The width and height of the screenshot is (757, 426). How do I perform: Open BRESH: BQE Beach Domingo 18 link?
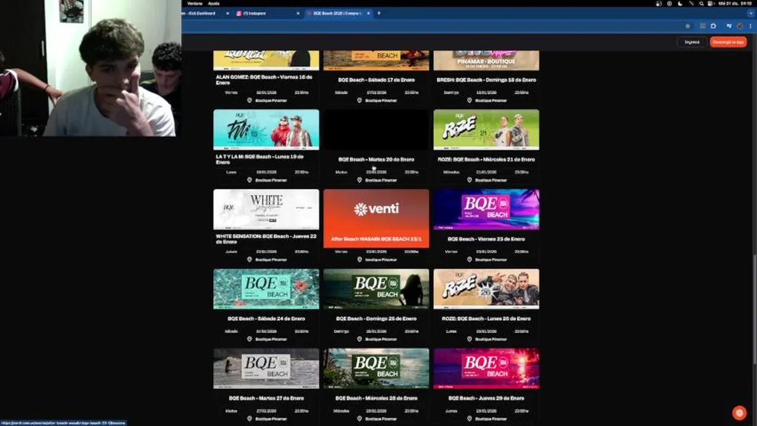(486, 80)
